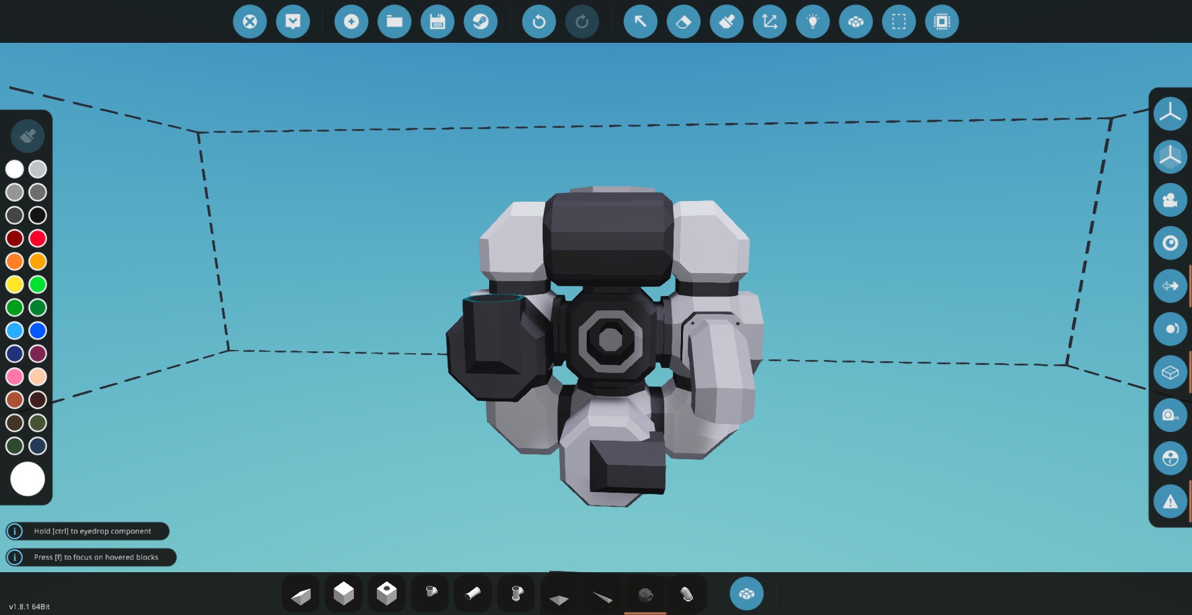
Task: Click the greyed-out redo arrow button
Action: point(582,22)
